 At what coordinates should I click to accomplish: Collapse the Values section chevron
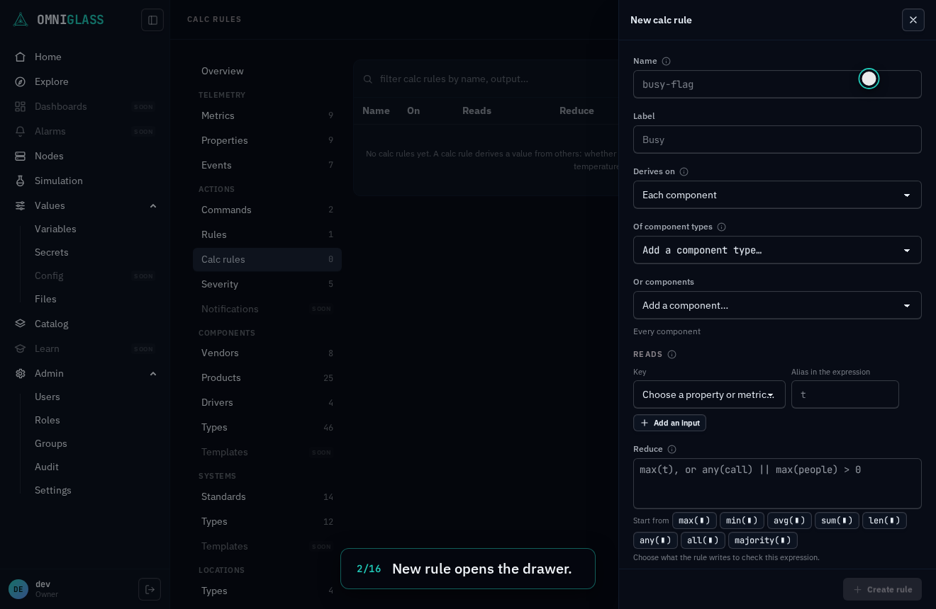click(153, 205)
